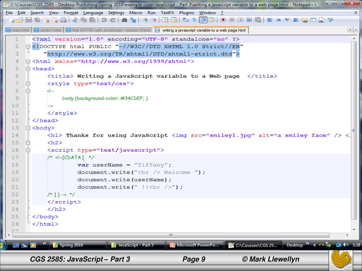This screenshot has height=271, width=362.
Task: Switch to first XHTML with JavaScript tab
Action: [108, 30]
